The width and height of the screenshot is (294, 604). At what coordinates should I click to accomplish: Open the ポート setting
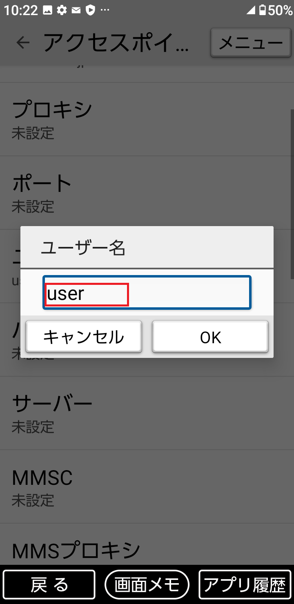pyautogui.click(x=147, y=192)
